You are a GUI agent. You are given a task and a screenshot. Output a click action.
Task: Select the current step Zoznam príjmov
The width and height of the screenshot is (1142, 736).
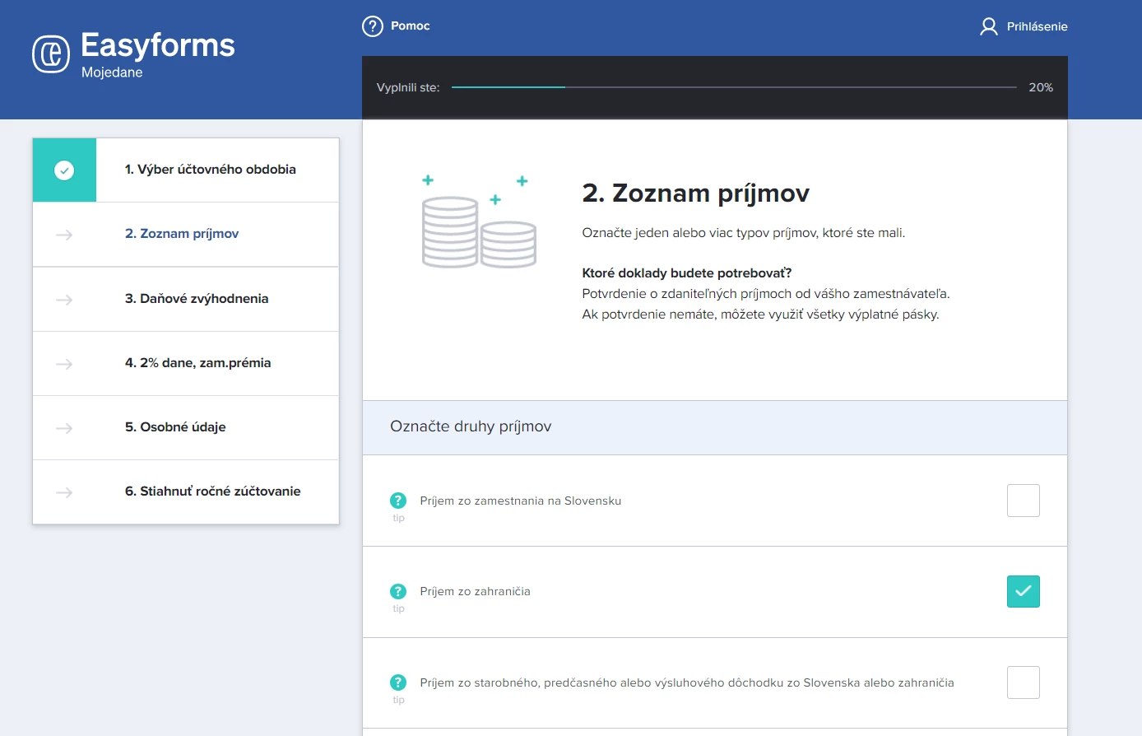[182, 234]
